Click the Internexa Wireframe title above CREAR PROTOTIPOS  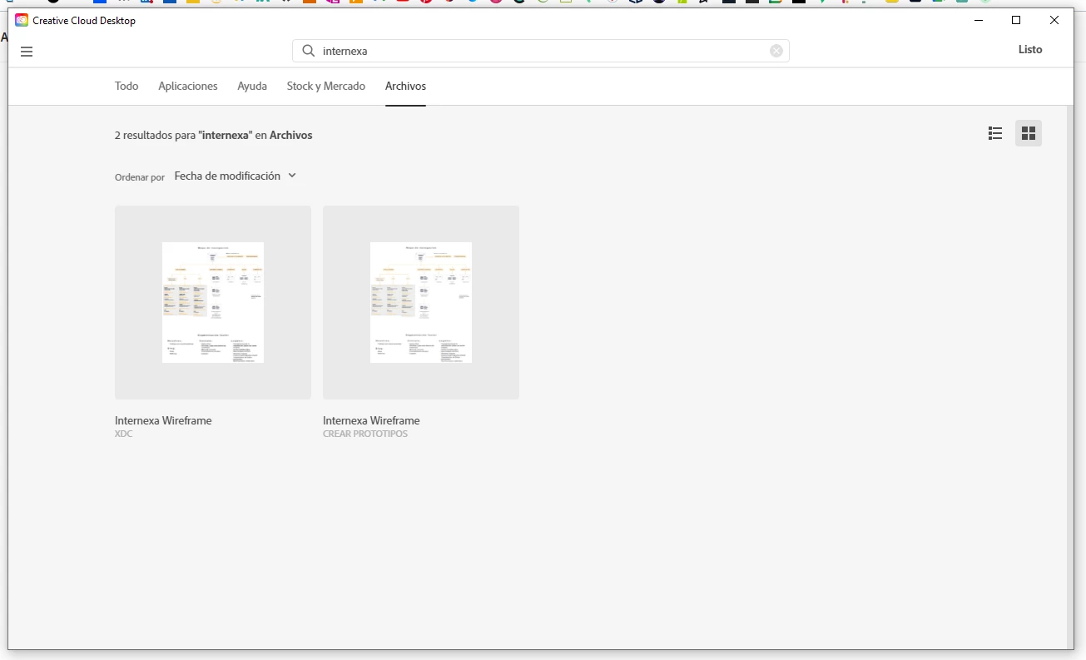(x=371, y=420)
